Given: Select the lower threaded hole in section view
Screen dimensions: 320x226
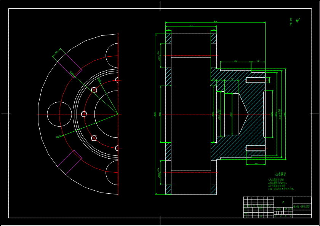Looking at the screenshot, I should 256,148.
